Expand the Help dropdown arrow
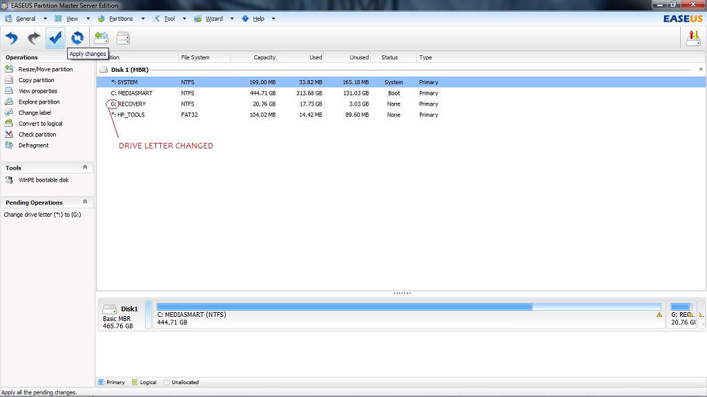This screenshot has height=397, width=707. coord(273,19)
